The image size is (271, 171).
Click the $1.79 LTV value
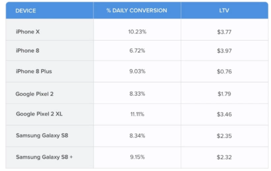[x=224, y=94]
